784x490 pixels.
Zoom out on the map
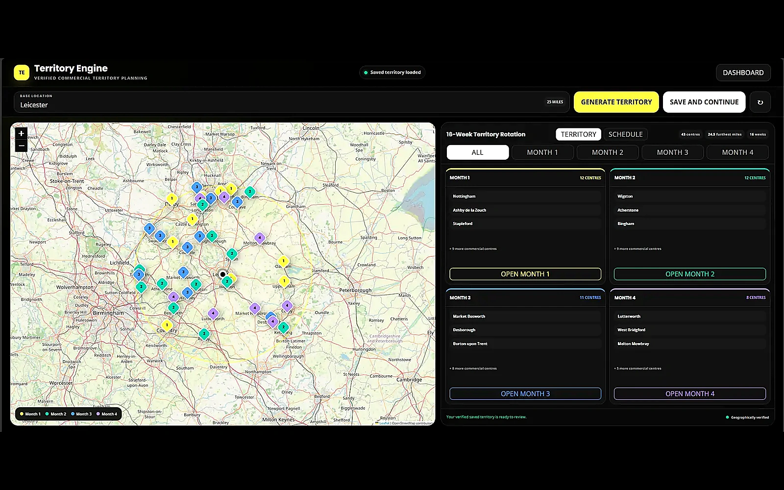click(x=21, y=146)
